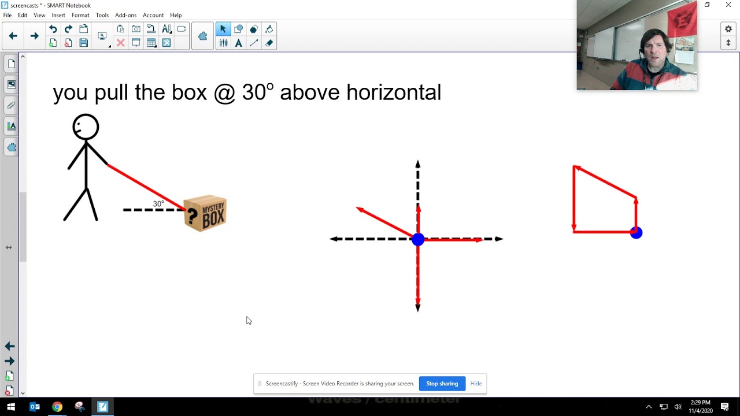Click the blue dot at axes origin
The height and width of the screenshot is (416, 740).
(x=418, y=239)
